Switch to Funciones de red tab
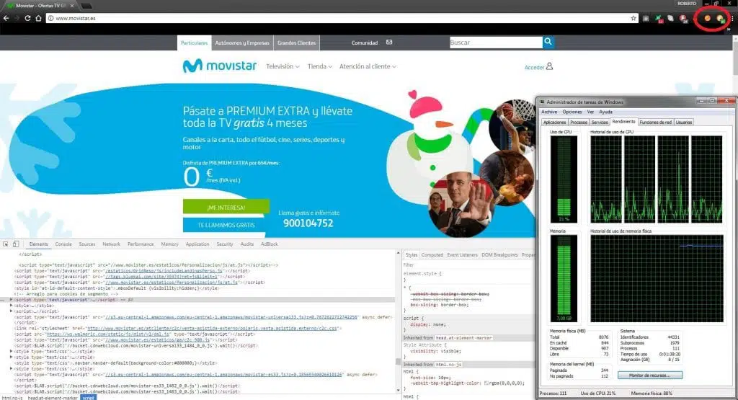 point(655,123)
